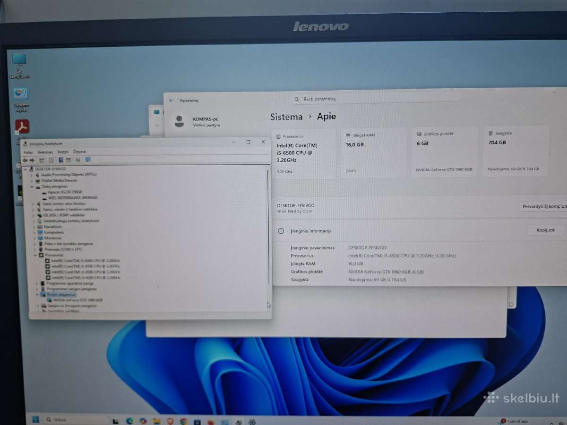Click the Saugykla card storage icon

[x=491, y=134]
